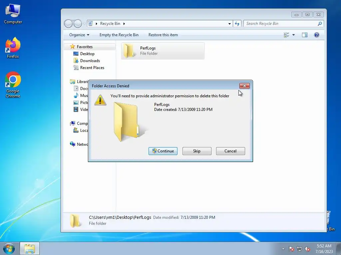The width and height of the screenshot is (341, 255).
Task: Open the Explorer Help icon
Action: click(317, 35)
